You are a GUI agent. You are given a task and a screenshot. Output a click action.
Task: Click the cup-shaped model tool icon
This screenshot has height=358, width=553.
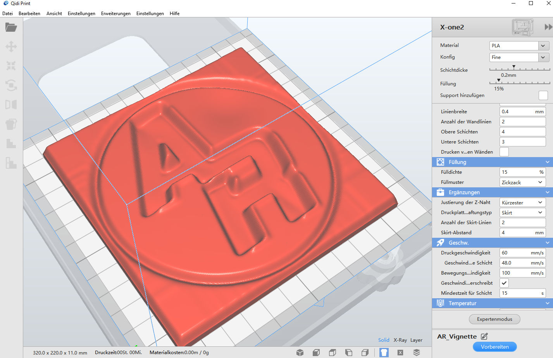pyautogui.click(x=11, y=124)
